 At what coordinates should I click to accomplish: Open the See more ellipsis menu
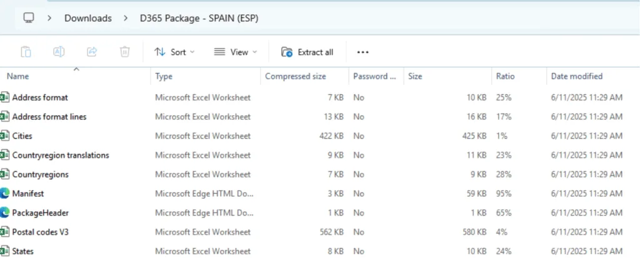[x=362, y=52]
